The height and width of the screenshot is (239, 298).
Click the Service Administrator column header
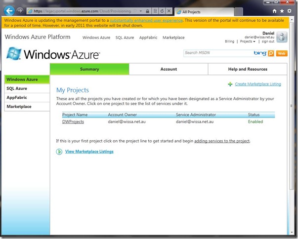coord(196,115)
